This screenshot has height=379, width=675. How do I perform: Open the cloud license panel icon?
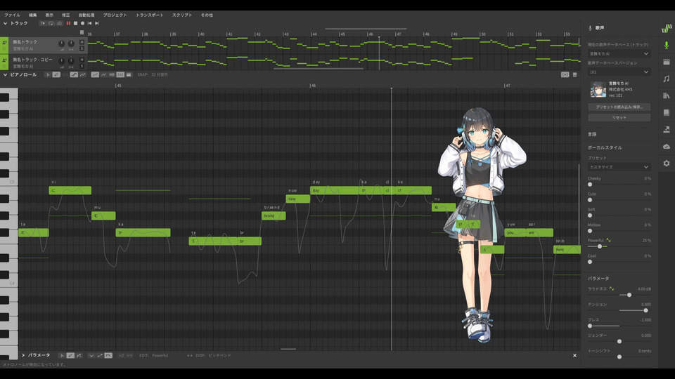pyautogui.click(x=667, y=147)
